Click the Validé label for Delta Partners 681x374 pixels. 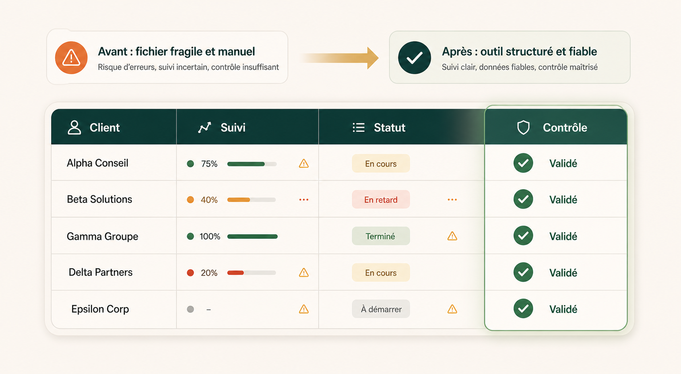[x=563, y=273]
